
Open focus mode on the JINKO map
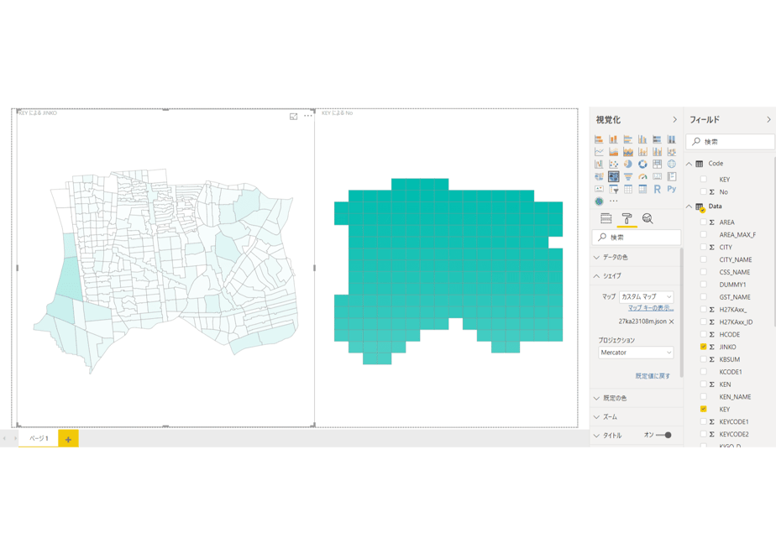(x=293, y=116)
